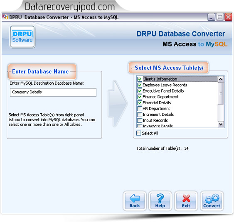Click the app icon in title bar
The width and height of the screenshot is (234, 222).
point(5,17)
